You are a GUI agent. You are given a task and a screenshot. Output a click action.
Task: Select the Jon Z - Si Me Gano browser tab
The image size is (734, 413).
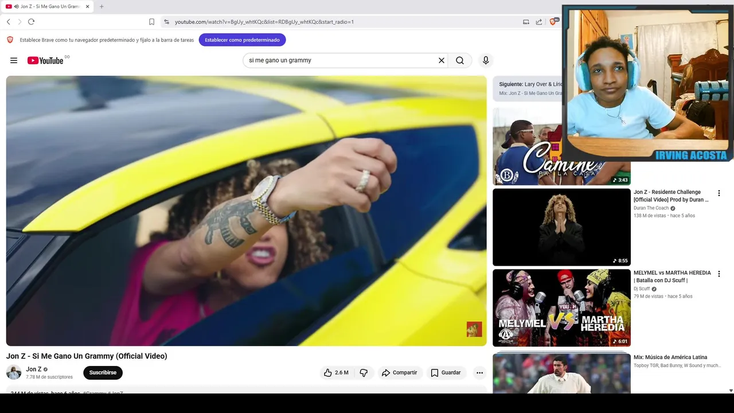(48, 6)
